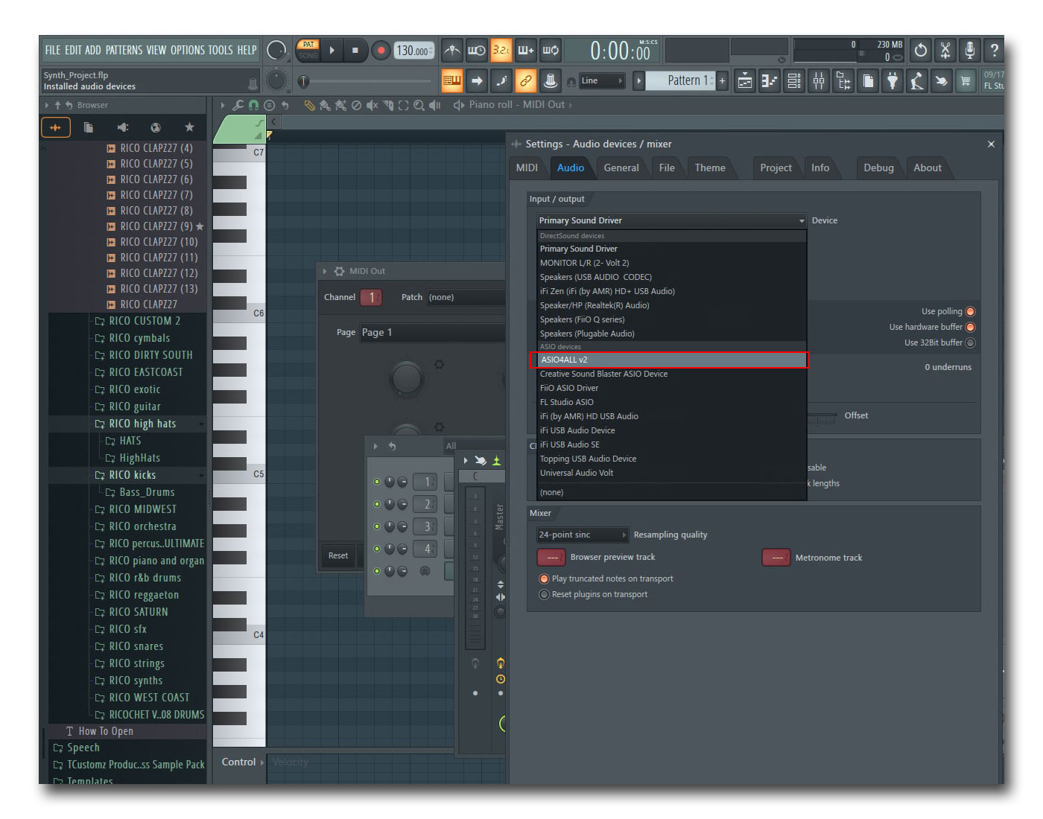Expand the RICO high hats folder

point(142,424)
